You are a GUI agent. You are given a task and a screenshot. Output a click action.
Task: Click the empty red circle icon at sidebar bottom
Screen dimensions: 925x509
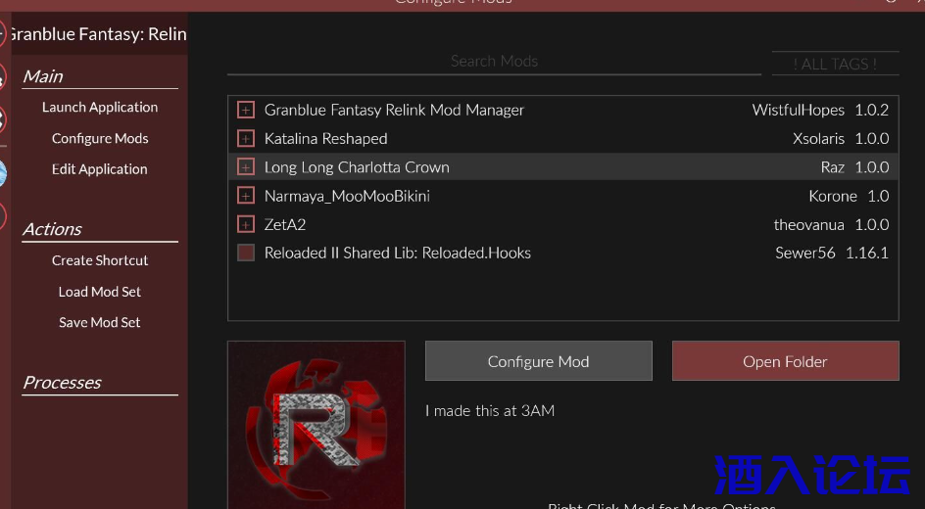3,215
